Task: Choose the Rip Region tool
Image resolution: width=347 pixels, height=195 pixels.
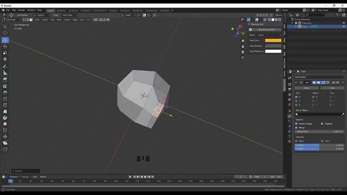Action: coord(5,149)
